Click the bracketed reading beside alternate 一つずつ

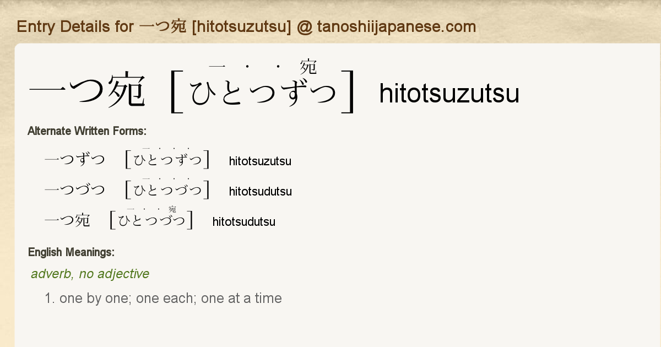tap(167, 160)
